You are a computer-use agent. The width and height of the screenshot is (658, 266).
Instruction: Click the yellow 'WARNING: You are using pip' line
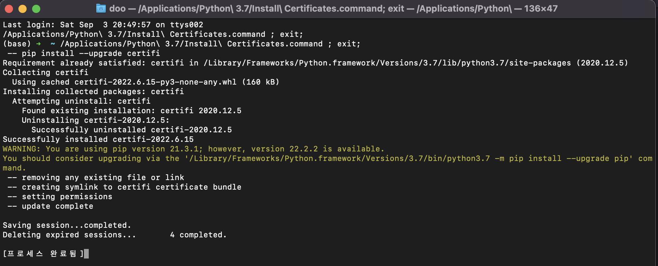[194, 149]
